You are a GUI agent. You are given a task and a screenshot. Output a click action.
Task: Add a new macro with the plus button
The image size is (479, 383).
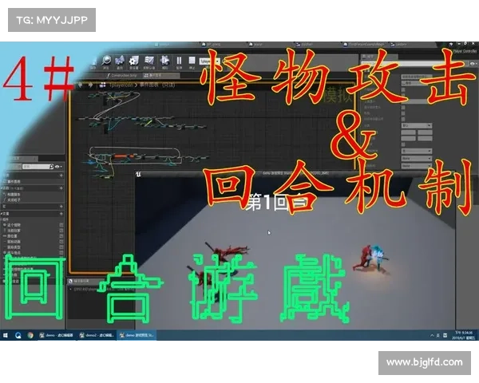(x=61, y=207)
